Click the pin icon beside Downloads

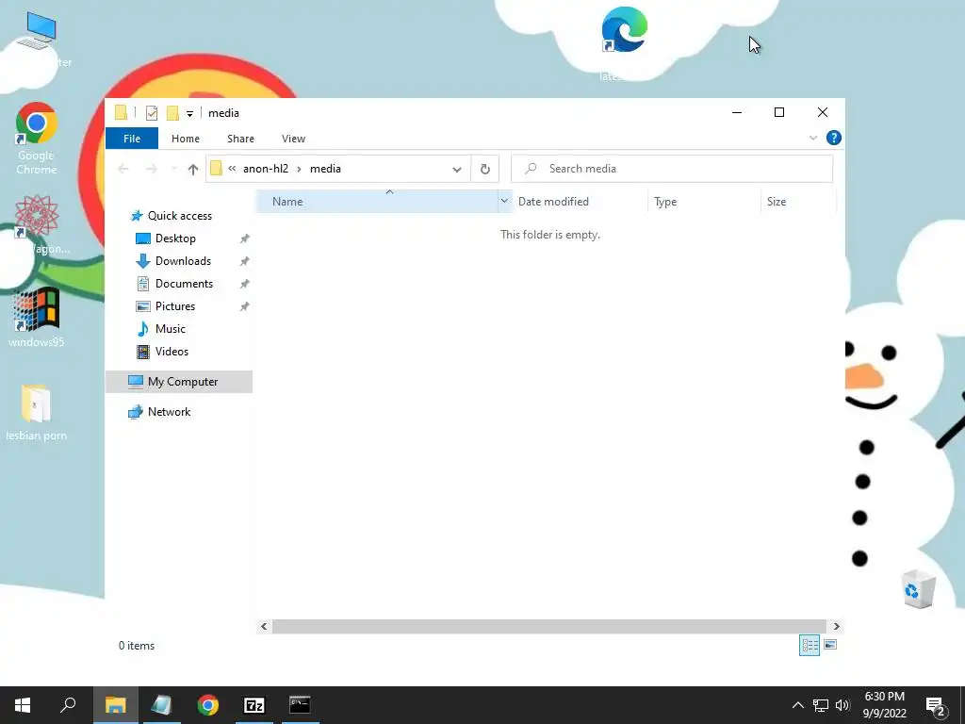244,262
